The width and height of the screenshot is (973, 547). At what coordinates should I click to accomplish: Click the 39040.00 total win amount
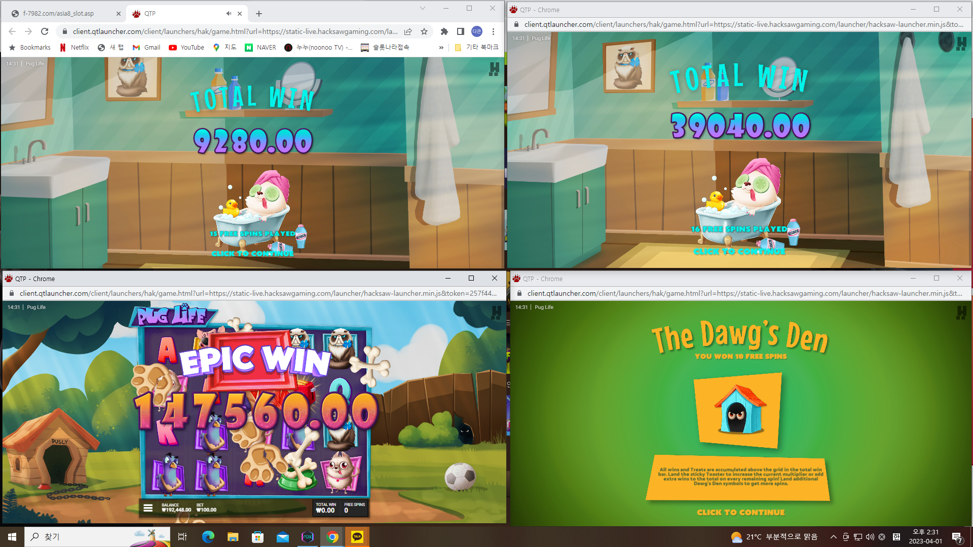point(740,126)
